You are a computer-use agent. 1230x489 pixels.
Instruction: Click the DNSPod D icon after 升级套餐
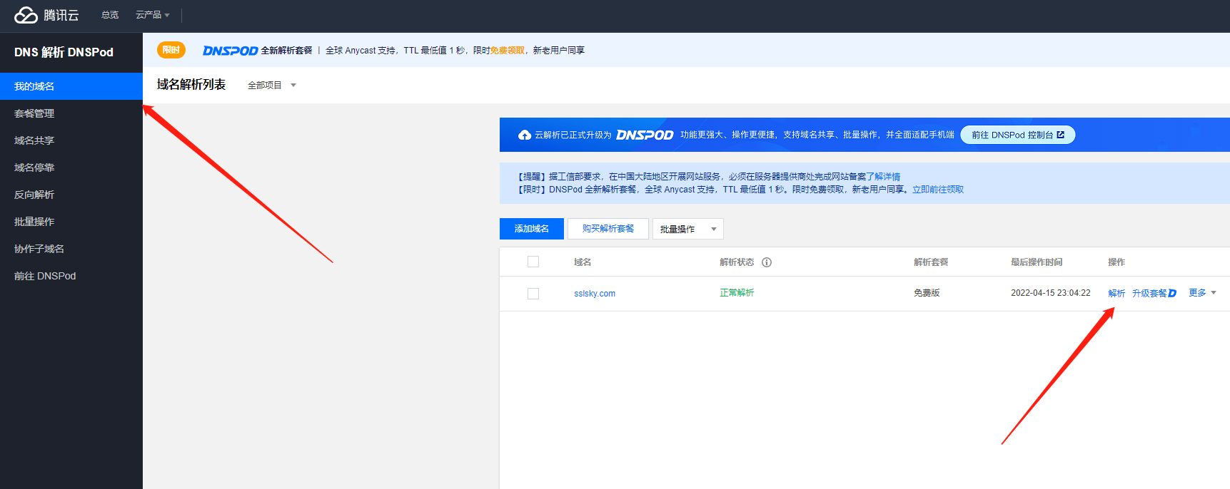coord(1172,293)
